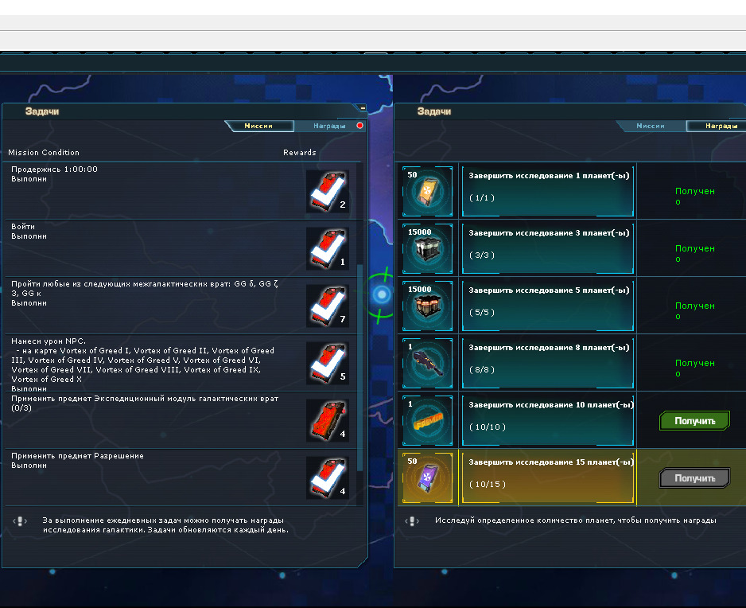Select the first 15000 ammo crate reward icon
The image size is (746, 608).
427,248
